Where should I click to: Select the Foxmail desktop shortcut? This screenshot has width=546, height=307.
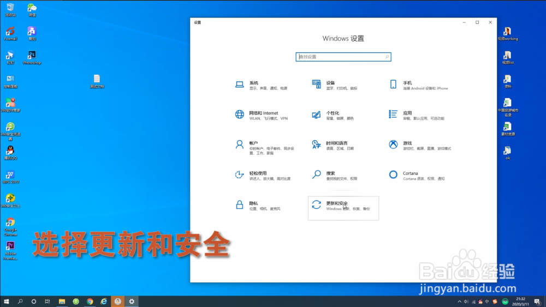[x=10, y=33]
